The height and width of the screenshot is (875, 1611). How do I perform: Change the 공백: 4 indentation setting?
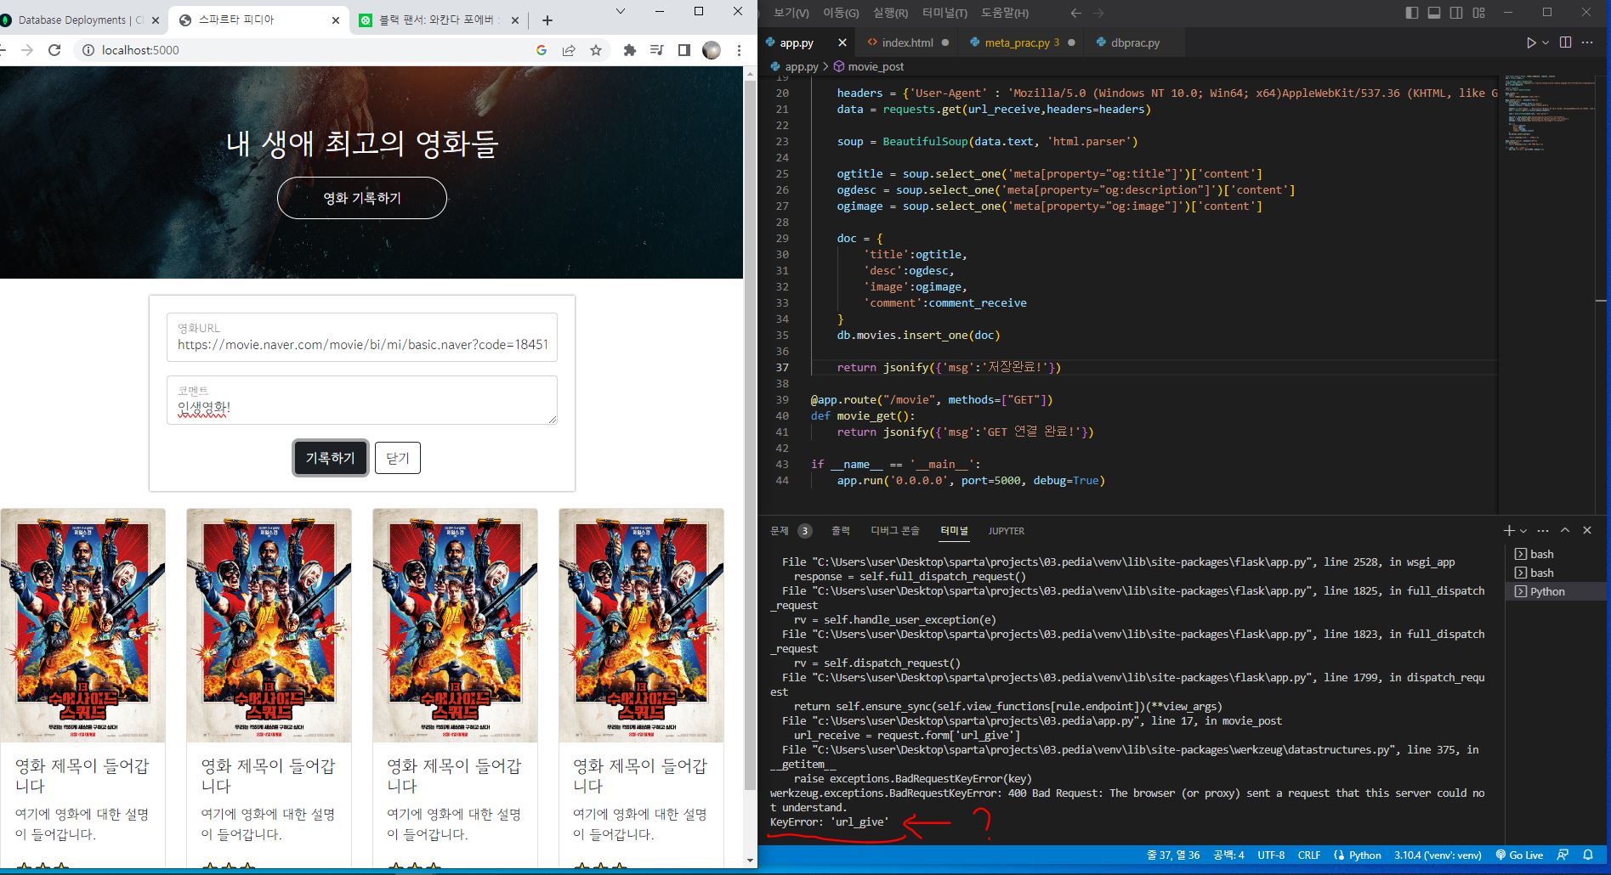click(x=1228, y=855)
